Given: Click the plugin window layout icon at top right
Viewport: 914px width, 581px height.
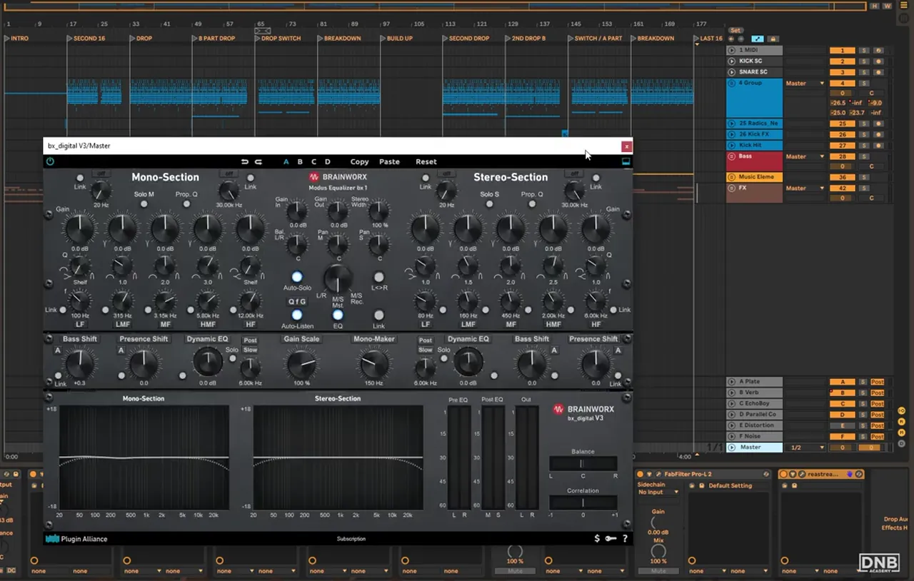Looking at the screenshot, I should tap(626, 161).
